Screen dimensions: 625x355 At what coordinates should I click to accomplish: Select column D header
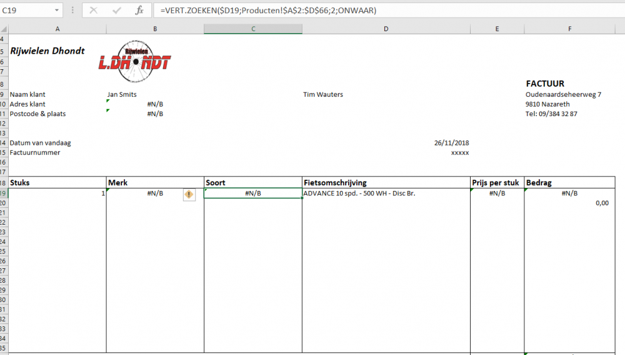point(386,29)
